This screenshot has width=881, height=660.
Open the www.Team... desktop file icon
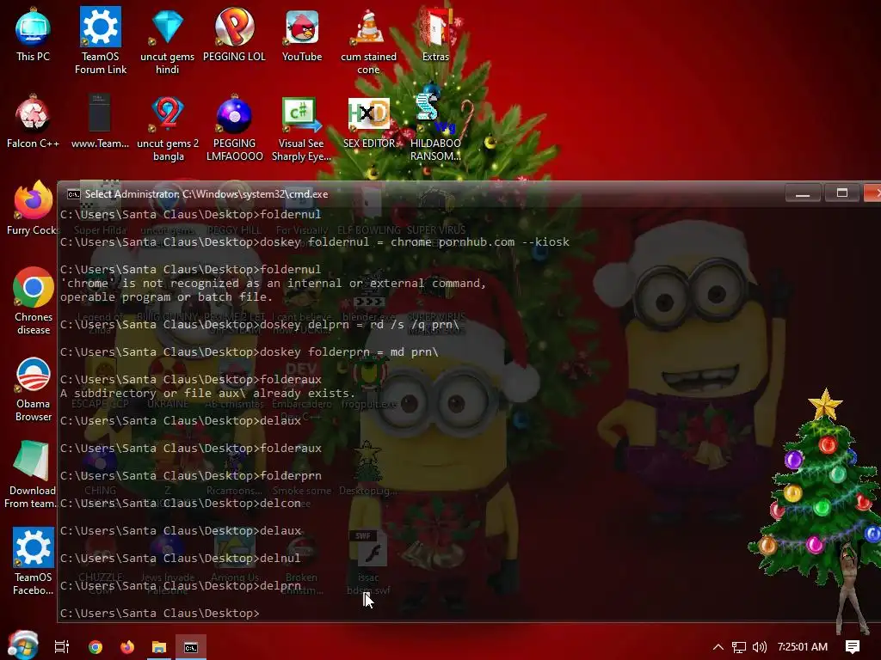pyautogui.click(x=100, y=122)
